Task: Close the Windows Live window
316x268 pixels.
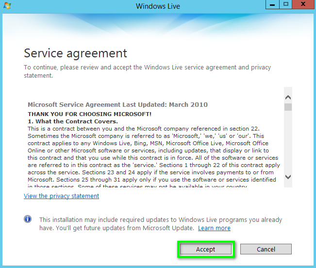Action: 303,4
